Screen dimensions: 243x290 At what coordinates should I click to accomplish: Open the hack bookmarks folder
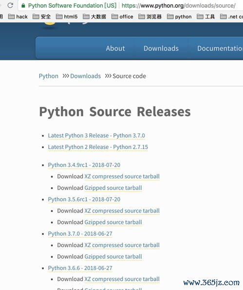[x=18, y=17]
